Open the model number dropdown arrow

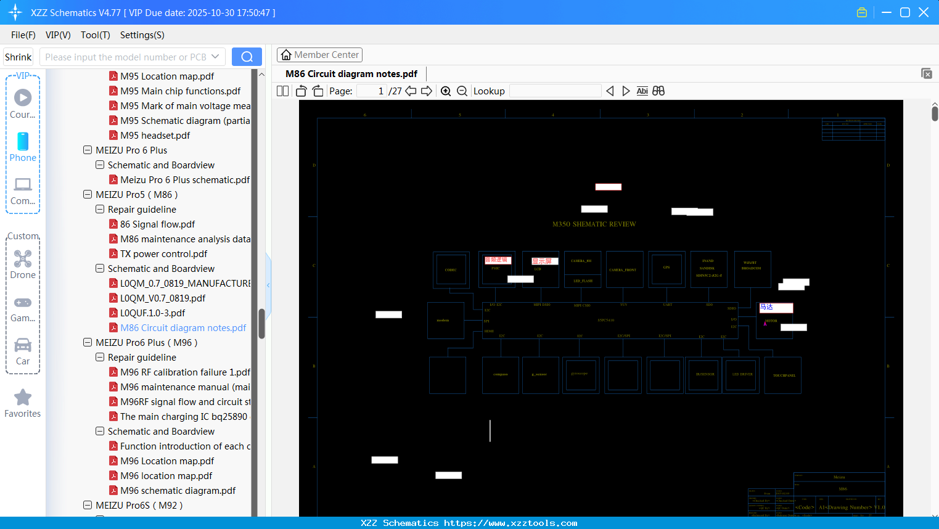click(215, 57)
